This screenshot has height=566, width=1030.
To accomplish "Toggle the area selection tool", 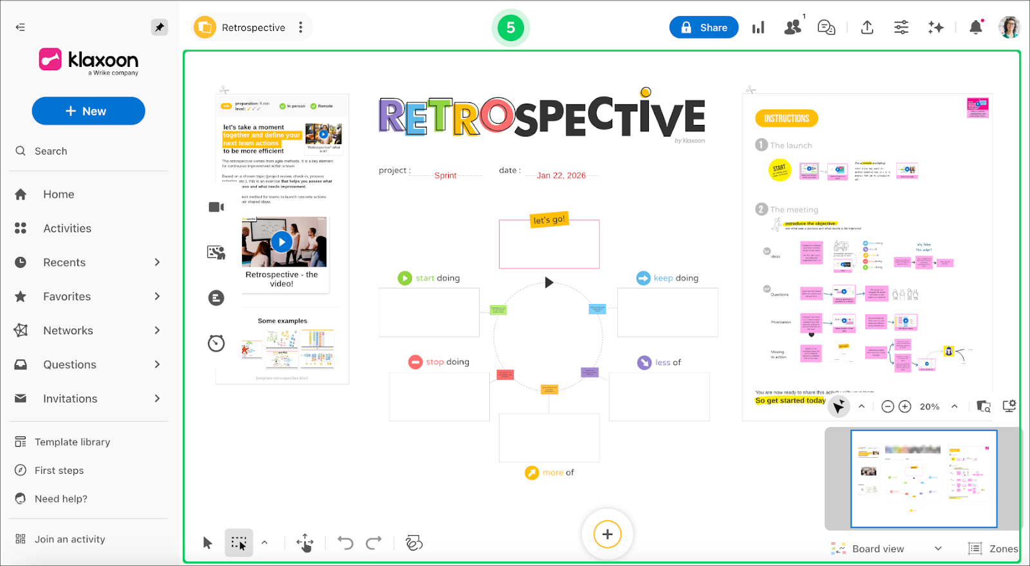I will coord(239,543).
